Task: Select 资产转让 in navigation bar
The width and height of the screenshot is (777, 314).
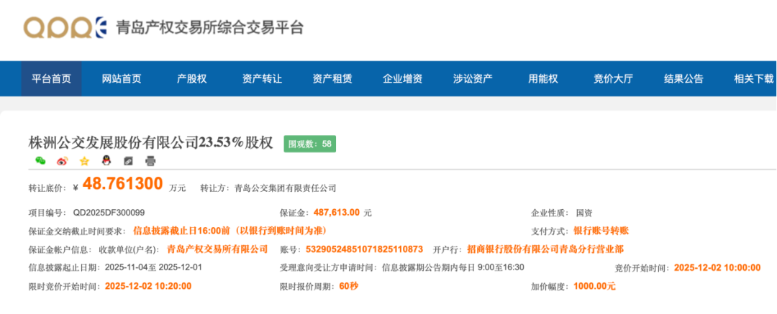Action: 262,78
